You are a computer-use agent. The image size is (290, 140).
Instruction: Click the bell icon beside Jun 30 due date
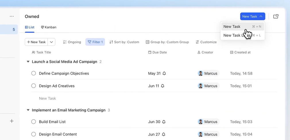(164, 122)
